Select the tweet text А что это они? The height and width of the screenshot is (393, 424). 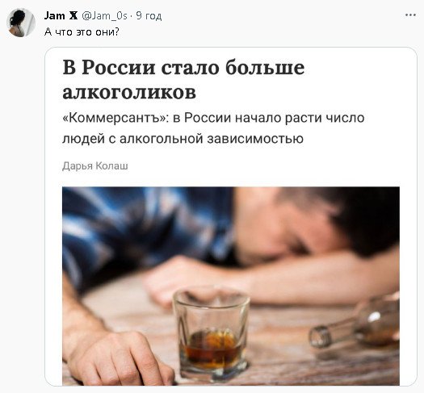(x=82, y=32)
